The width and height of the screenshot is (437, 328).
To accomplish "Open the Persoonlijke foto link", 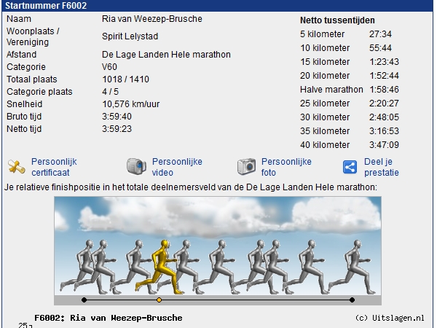I will click(x=286, y=167).
